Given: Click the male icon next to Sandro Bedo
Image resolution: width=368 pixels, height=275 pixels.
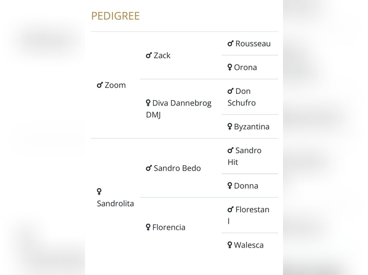Looking at the screenshot, I should [x=149, y=168].
